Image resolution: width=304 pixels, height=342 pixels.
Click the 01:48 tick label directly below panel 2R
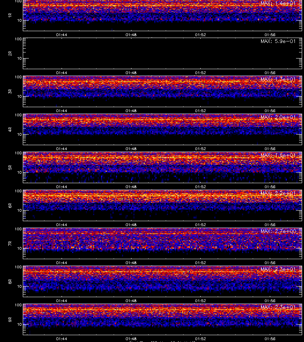131,73
